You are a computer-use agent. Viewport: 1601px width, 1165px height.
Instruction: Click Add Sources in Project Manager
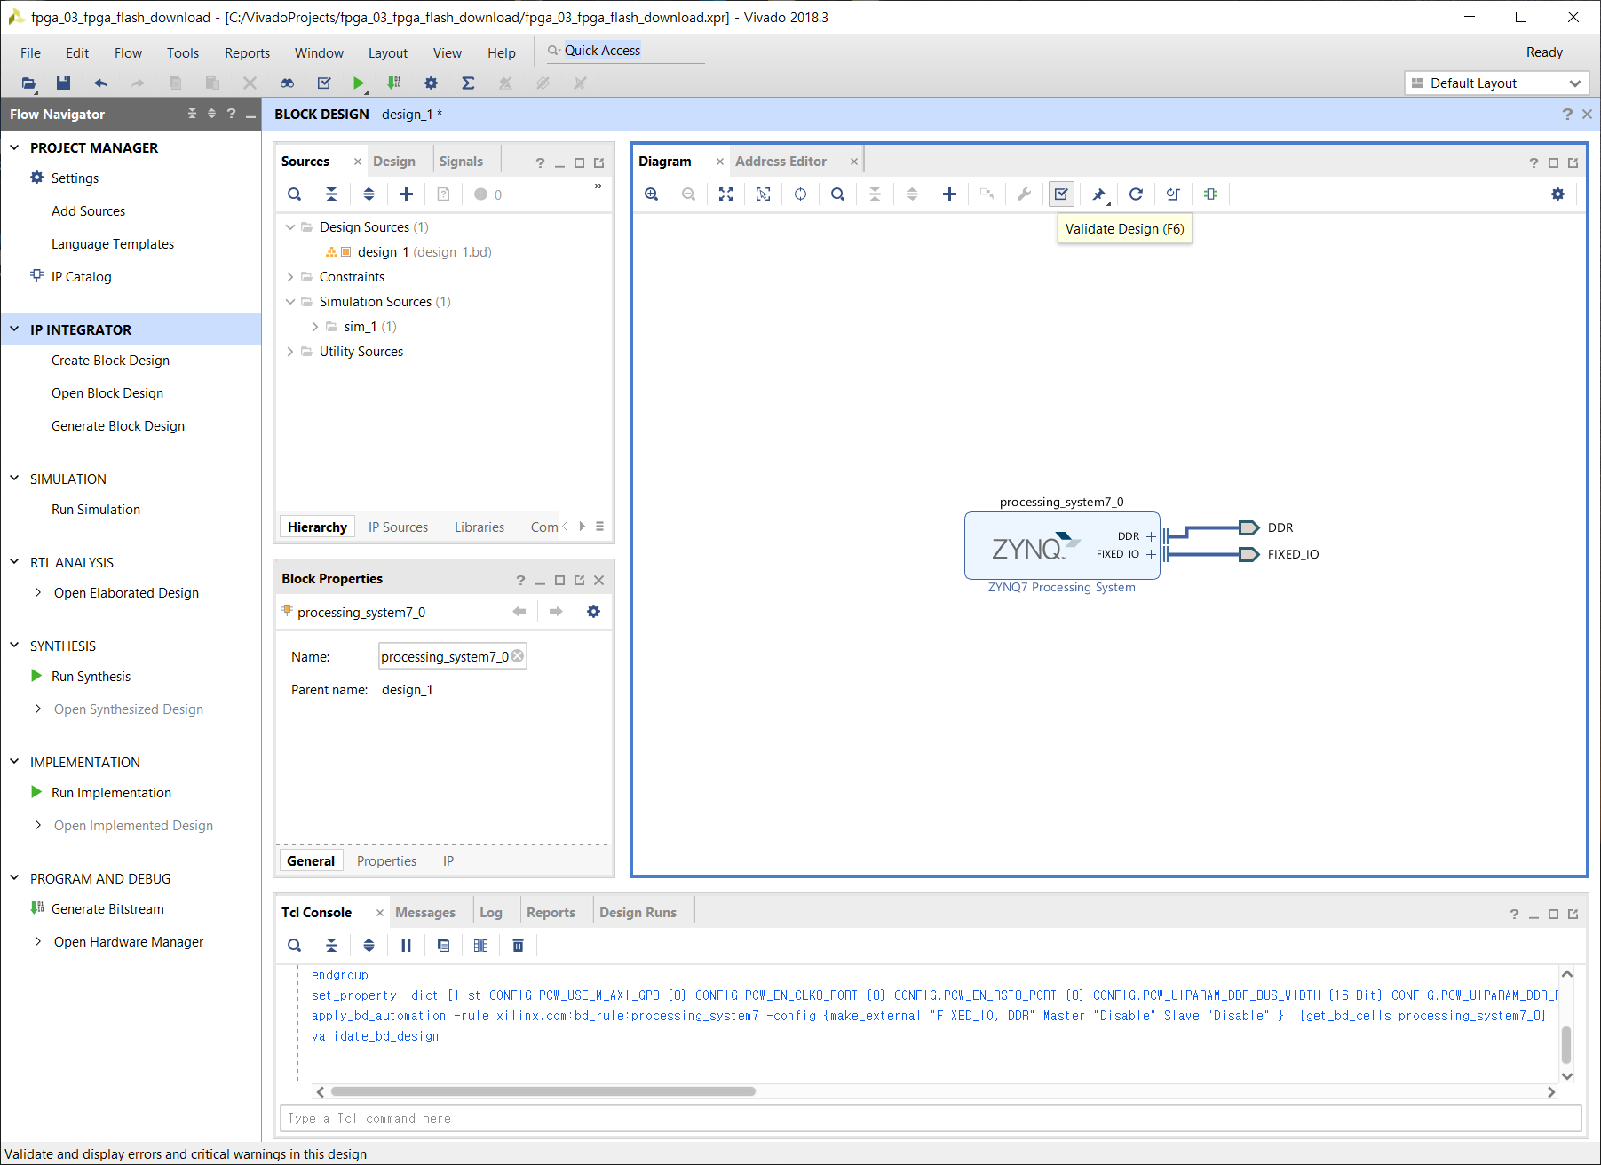(x=88, y=211)
